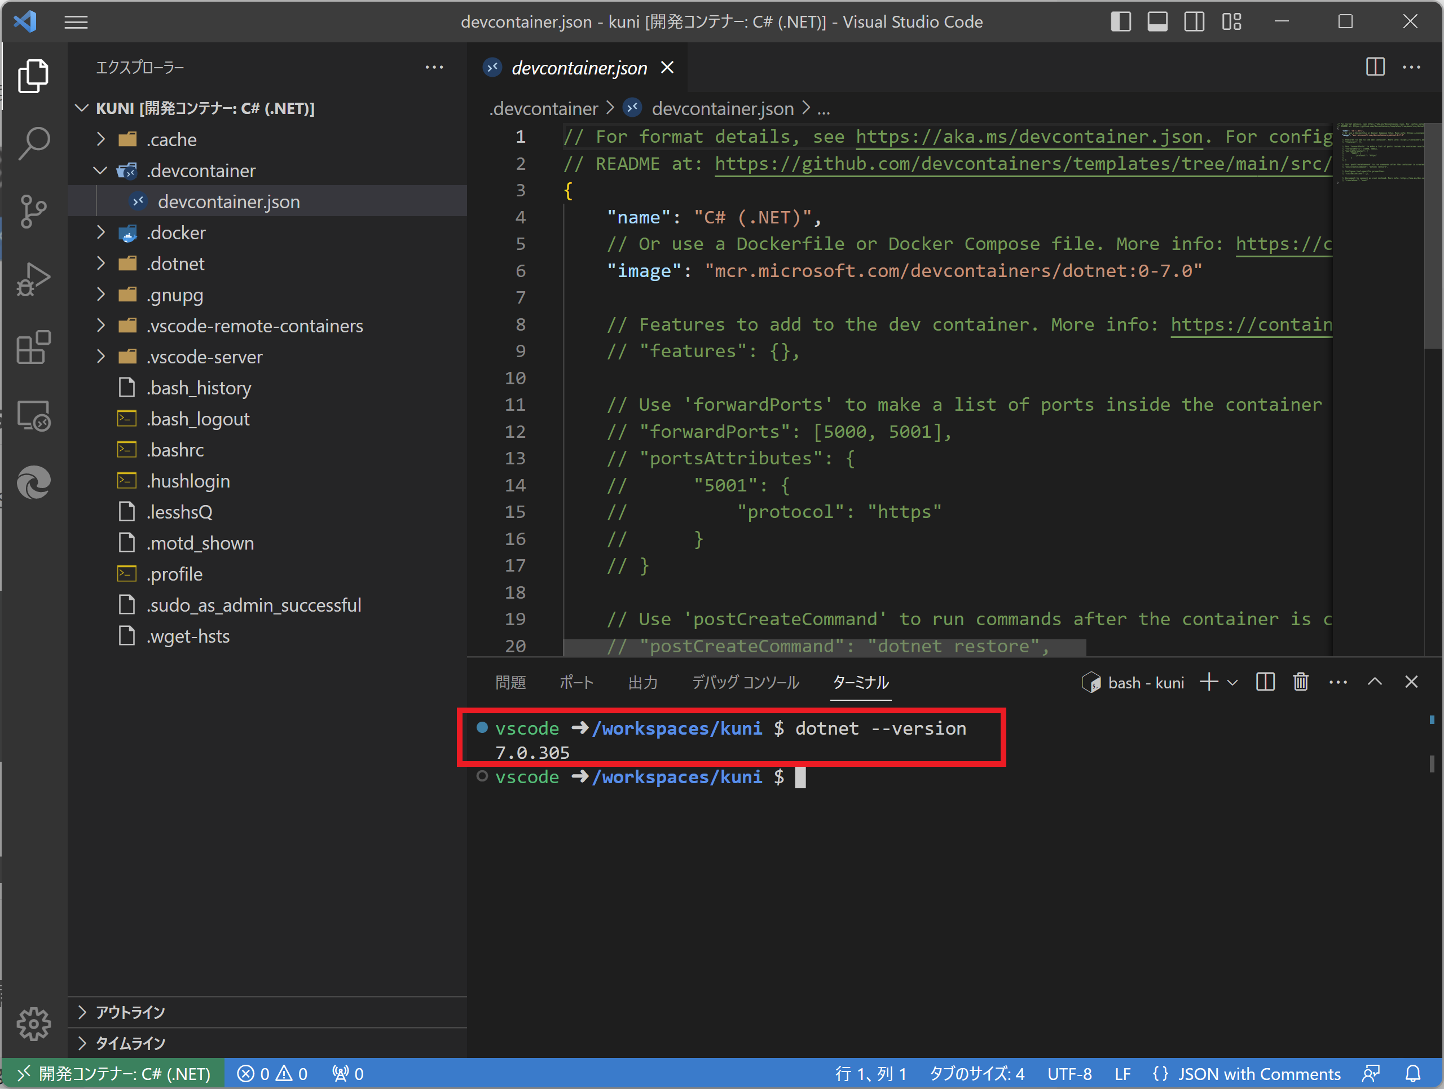Split the editor to the right
Viewport: 1444px width, 1089px height.
point(1375,67)
